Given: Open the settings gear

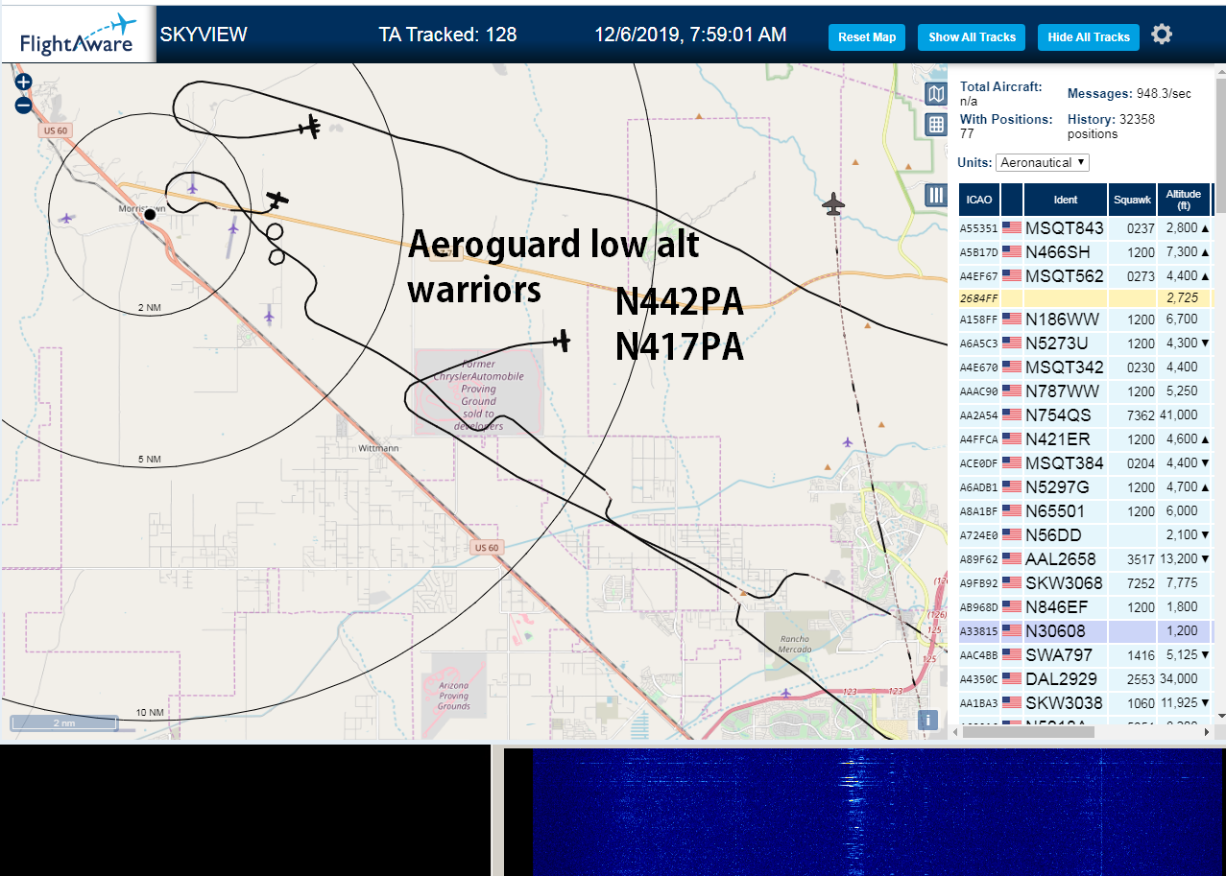Looking at the screenshot, I should (x=1162, y=36).
